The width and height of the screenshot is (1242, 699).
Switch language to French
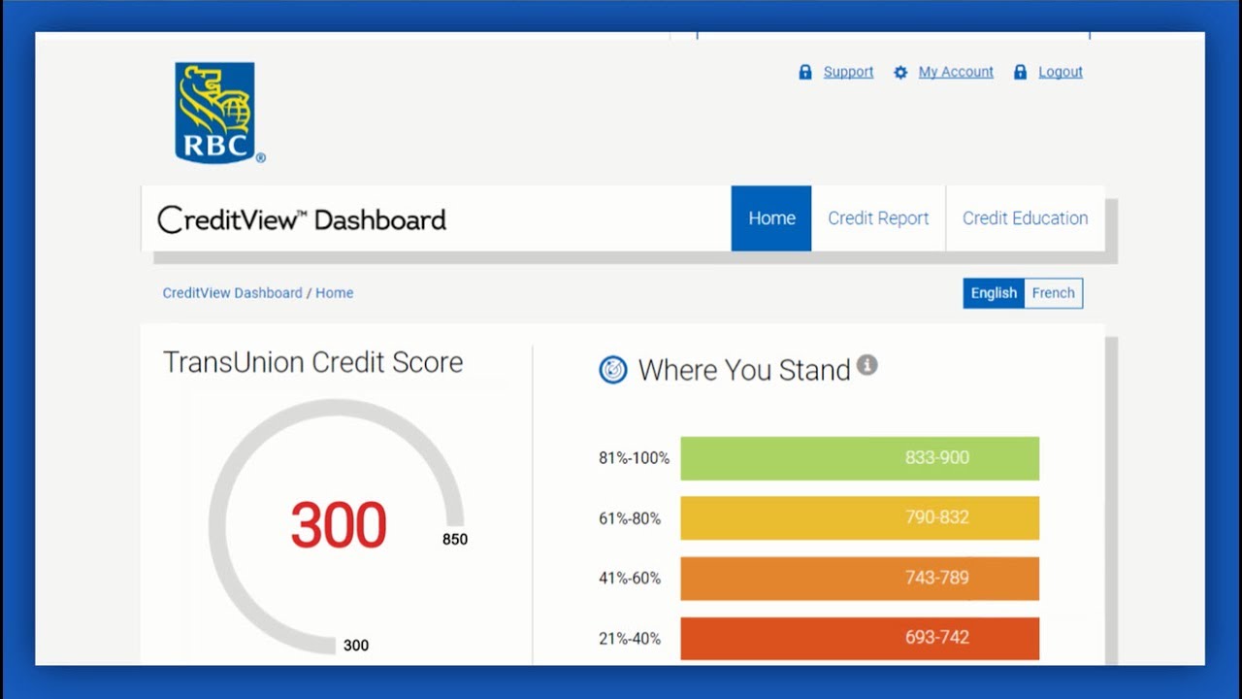coord(1053,293)
